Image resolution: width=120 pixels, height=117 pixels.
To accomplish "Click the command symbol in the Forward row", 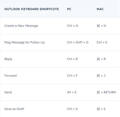I will [98, 76].
